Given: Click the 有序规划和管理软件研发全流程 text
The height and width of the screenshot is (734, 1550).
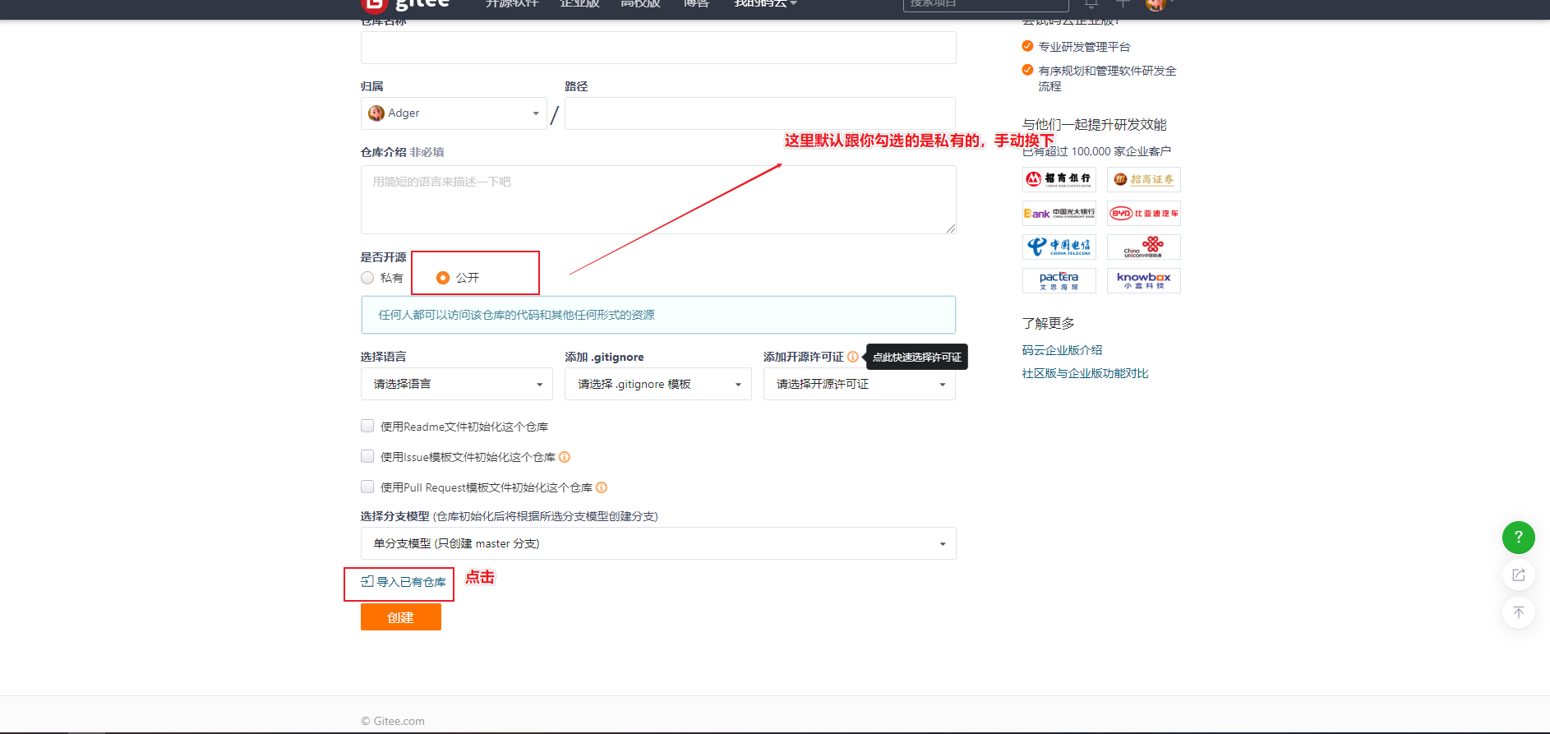Looking at the screenshot, I should tap(1107, 78).
